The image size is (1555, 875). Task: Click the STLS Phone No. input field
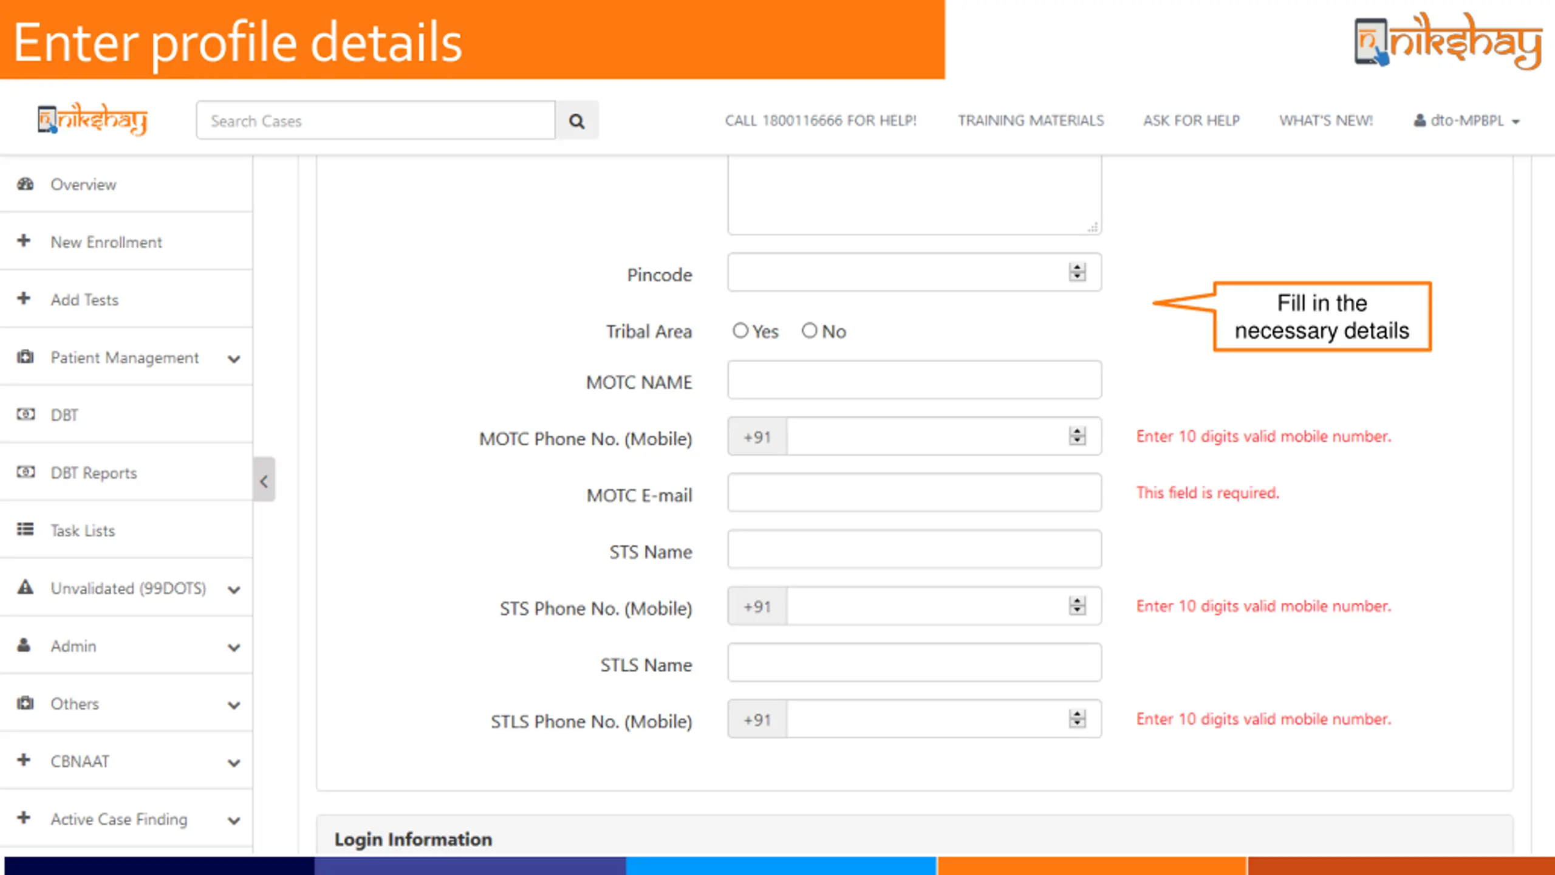point(943,719)
